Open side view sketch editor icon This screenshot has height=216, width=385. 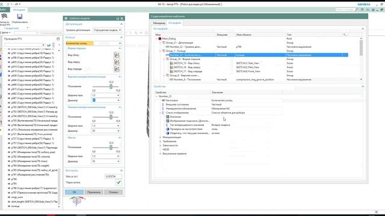coord(117,55)
